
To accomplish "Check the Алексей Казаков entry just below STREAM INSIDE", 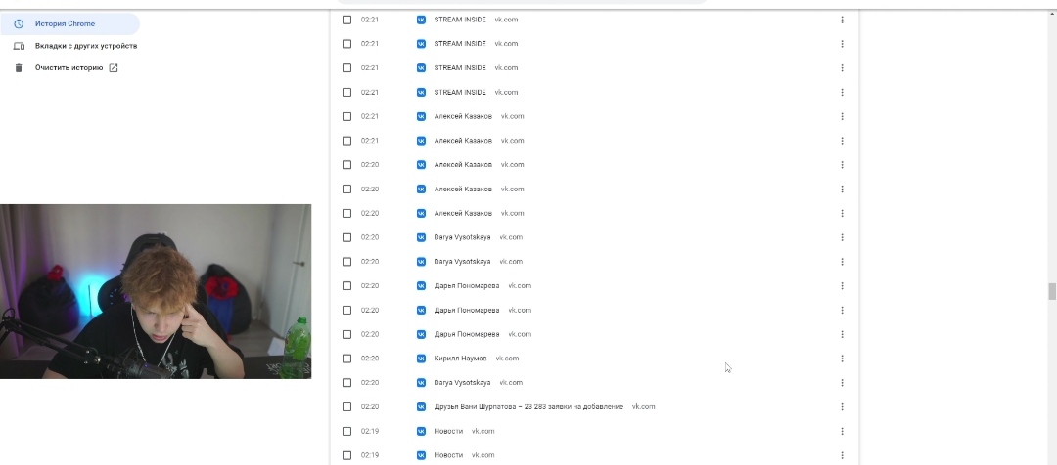I will (346, 116).
